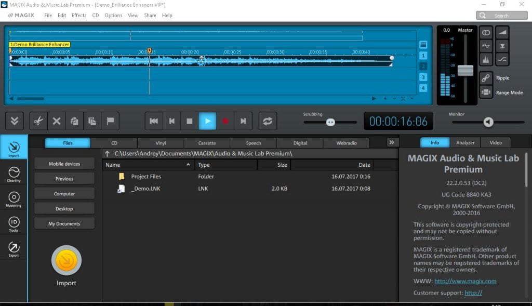The height and width of the screenshot is (306, 532).
Task: Click the Master volume fader
Action: coord(465,70)
